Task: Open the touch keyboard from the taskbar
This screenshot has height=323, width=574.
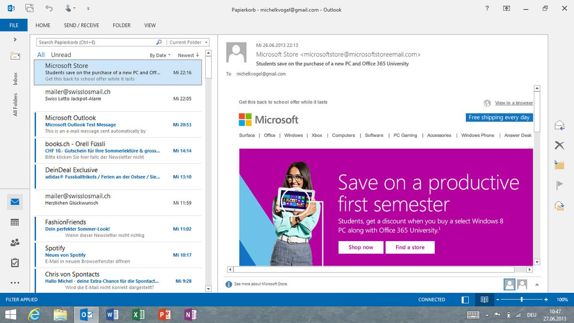Action: [473, 314]
